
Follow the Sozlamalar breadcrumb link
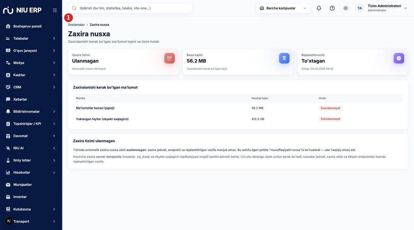click(76, 25)
